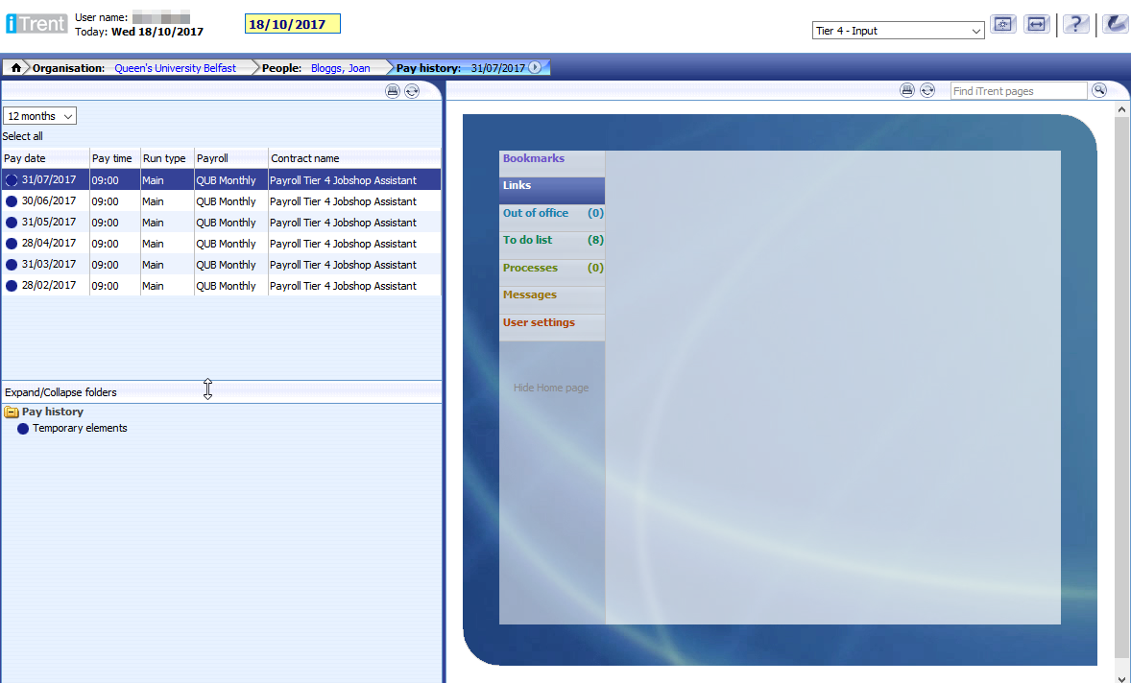The height and width of the screenshot is (683, 1131).
Task: Select the 28/02/2017 pay date radio circle
Action: [12, 286]
